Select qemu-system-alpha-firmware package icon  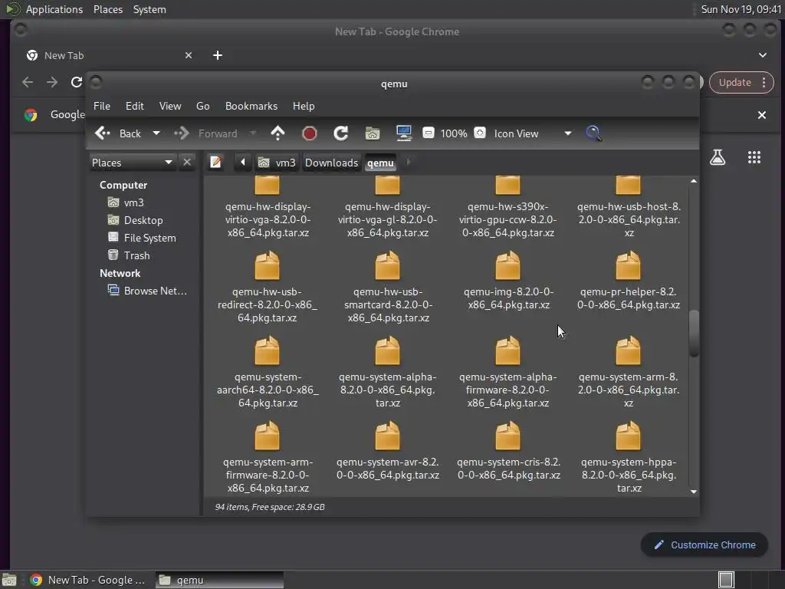tap(507, 350)
